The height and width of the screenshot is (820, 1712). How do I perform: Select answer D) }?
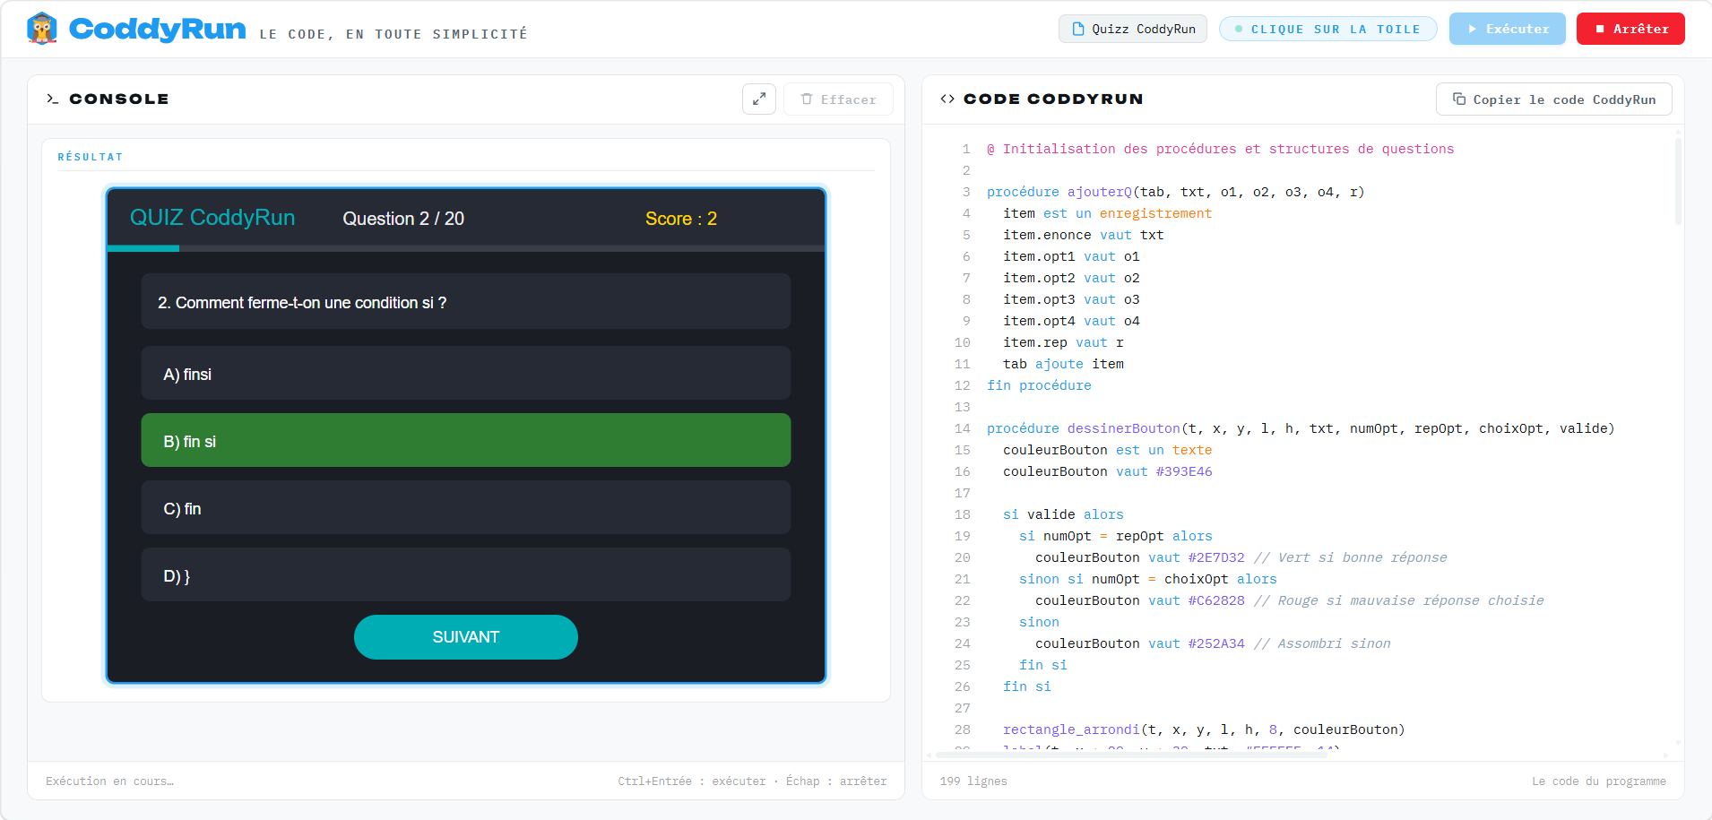(466, 574)
